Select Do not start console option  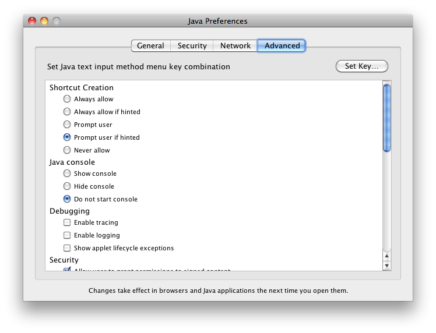coord(67,199)
